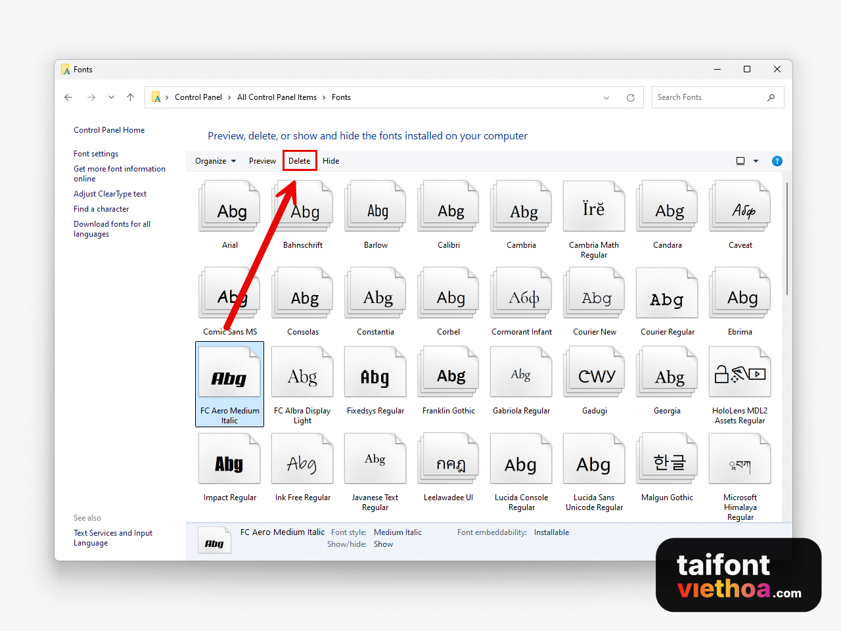Open Font settings in sidebar
The image size is (841, 631).
click(x=96, y=154)
